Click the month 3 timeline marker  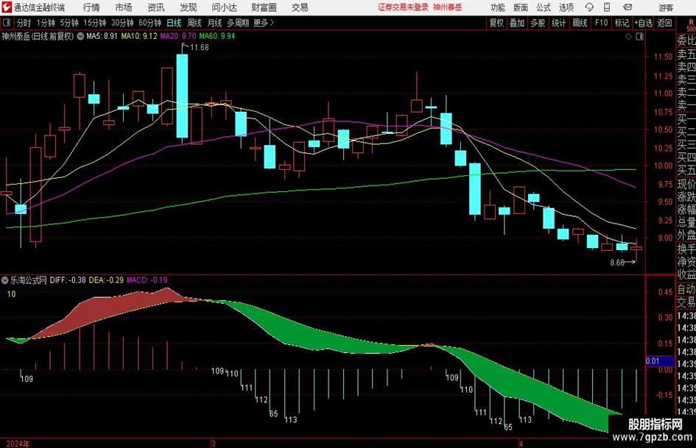(214, 444)
